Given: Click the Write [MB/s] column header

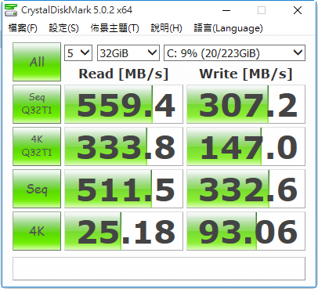Looking at the screenshot, I should pos(246,74).
